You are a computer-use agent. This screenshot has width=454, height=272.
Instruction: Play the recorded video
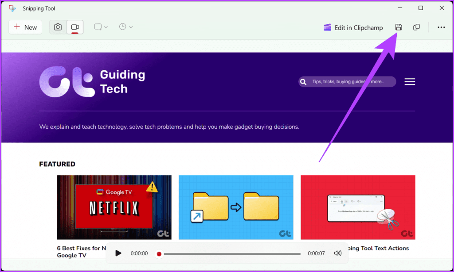click(x=118, y=253)
